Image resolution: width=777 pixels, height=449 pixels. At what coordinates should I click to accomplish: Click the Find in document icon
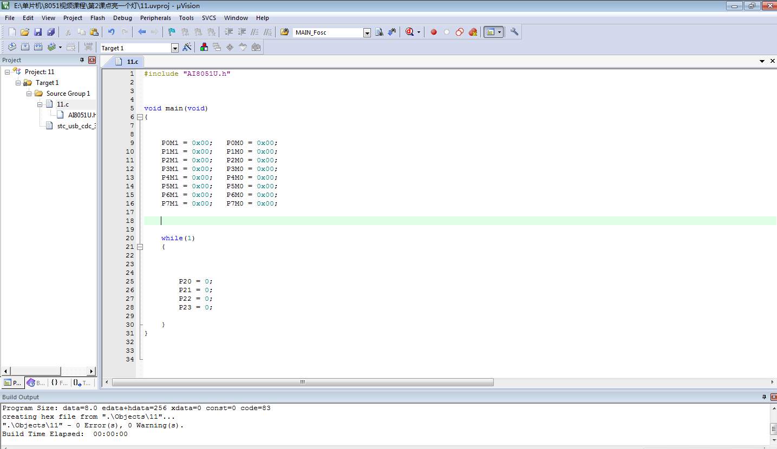(x=379, y=32)
